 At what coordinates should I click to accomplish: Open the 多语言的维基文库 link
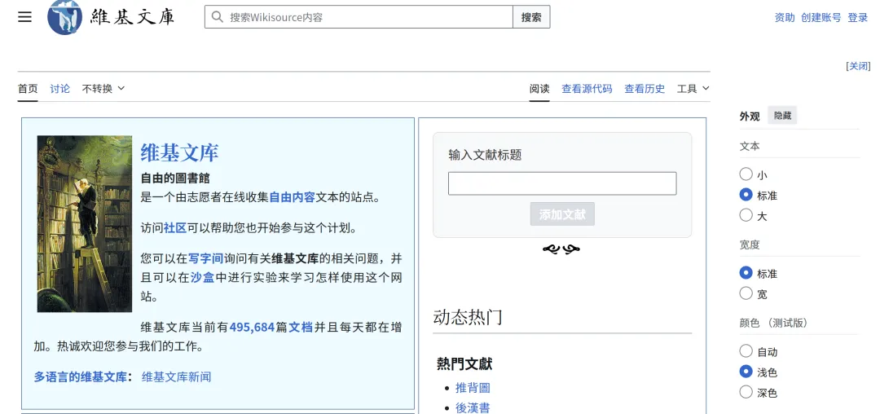pyautogui.click(x=80, y=377)
